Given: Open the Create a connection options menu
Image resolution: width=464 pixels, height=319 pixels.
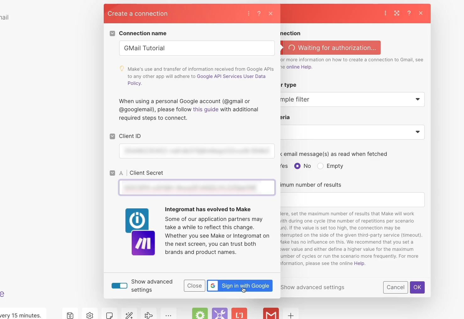Looking at the screenshot, I should point(249,14).
